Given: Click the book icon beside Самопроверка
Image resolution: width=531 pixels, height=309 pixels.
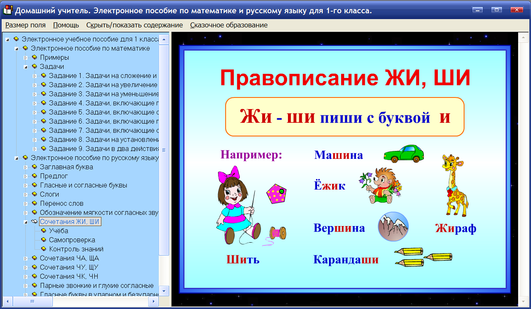Looking at the screenshot, I should tap(44, 240).
